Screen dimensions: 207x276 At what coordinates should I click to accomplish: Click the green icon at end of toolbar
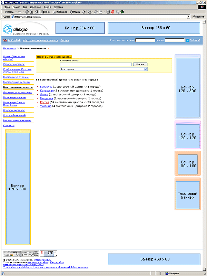click(x=122, y=12)
